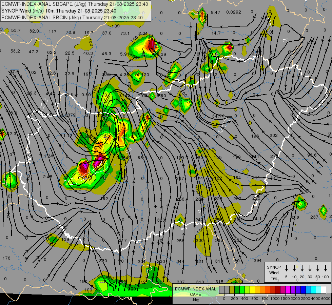
Task: Click the '184' value on map
Action: point(237,178)
